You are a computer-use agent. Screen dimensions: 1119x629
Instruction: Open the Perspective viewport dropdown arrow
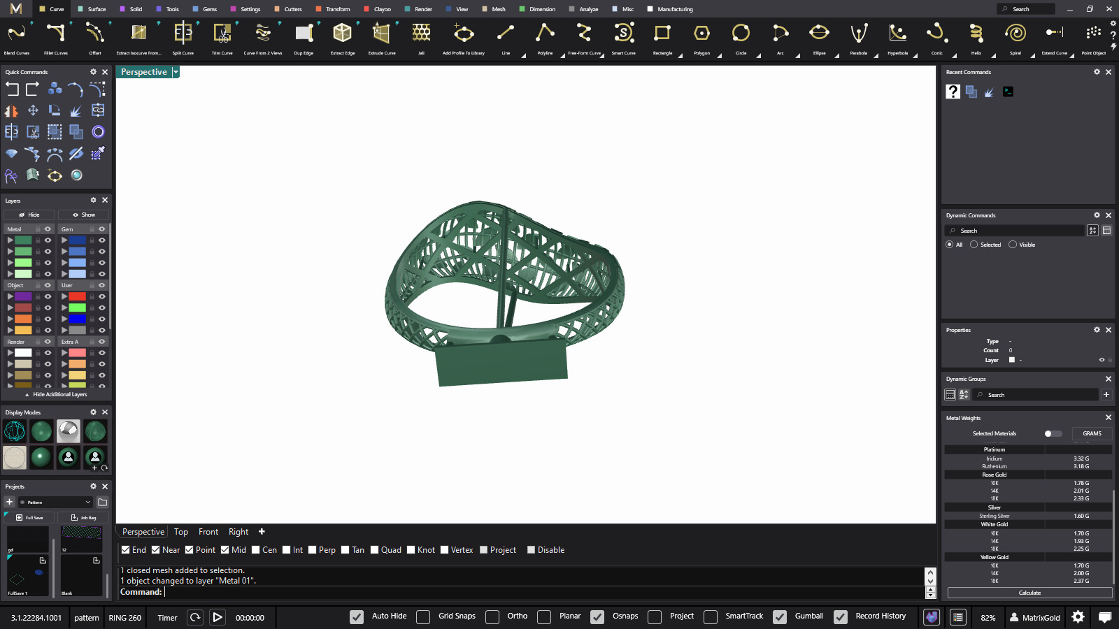click(x=176, y=72)
